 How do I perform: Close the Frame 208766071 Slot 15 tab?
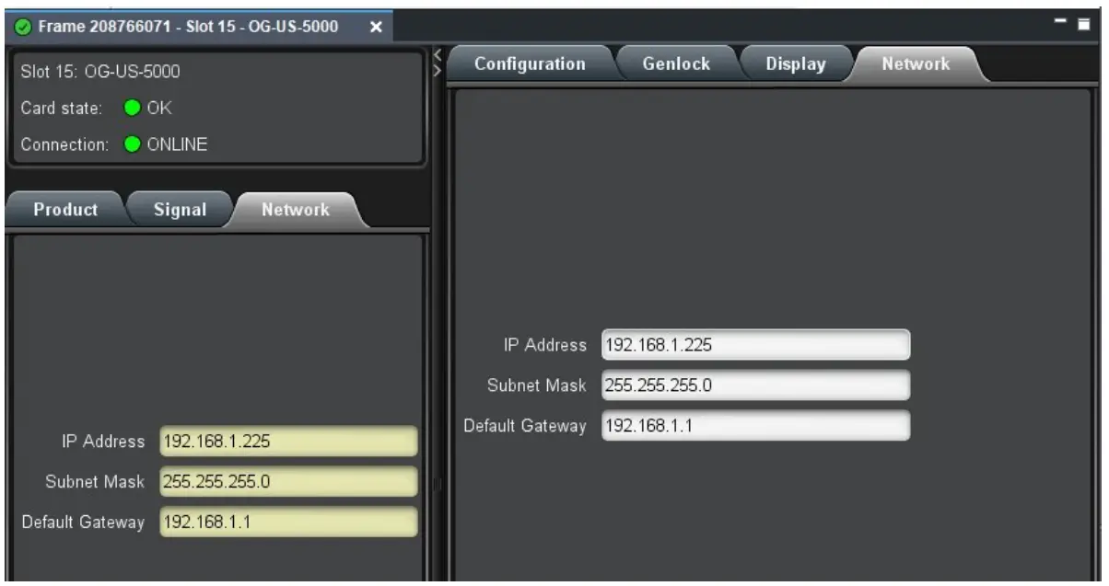[x=376, y=27]
